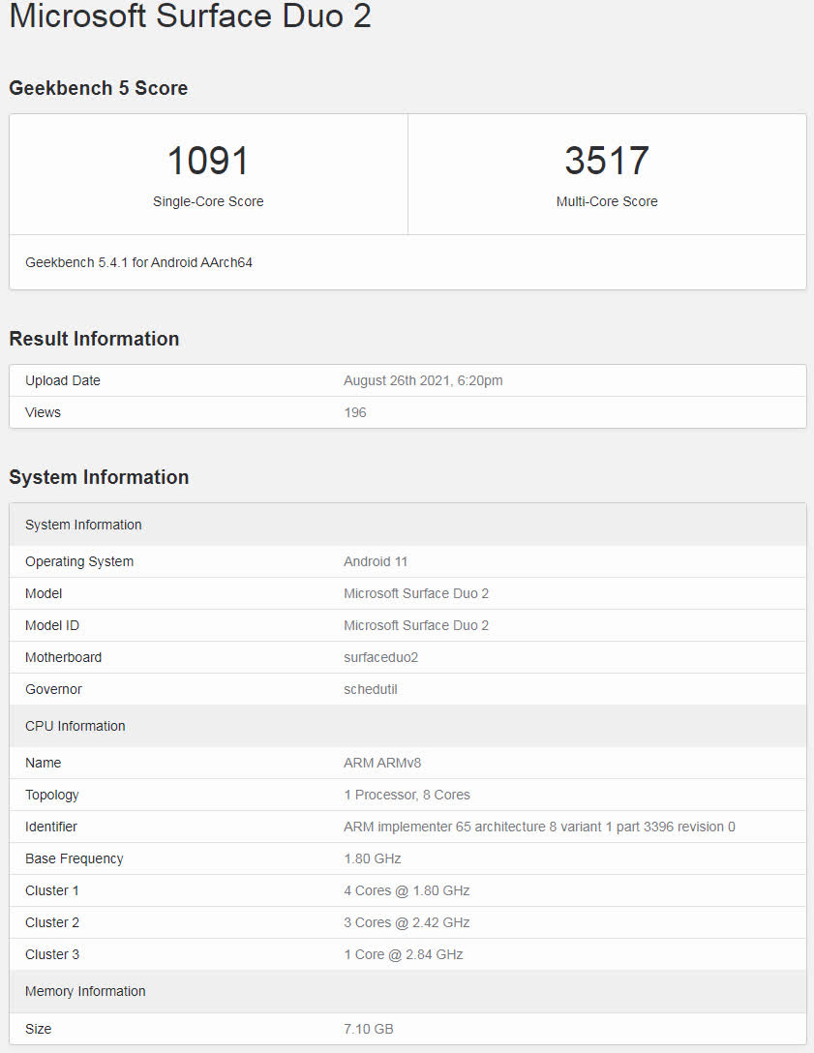The height and width of the screenshot is (1053, 814).
Task: Click the multi-core score 3517
Action: pos(607,161)
